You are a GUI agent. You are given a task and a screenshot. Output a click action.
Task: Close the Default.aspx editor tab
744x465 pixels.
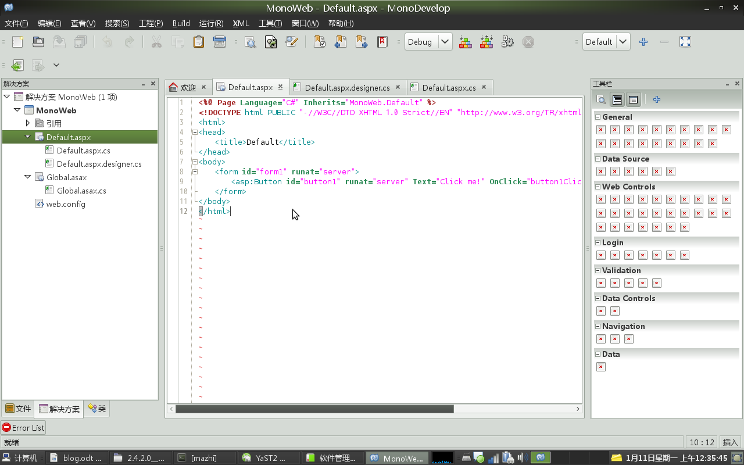pos(280,87)
